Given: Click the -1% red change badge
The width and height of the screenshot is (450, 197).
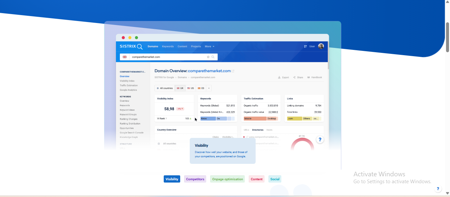Looking at the screenshot, I should point(180,109).
